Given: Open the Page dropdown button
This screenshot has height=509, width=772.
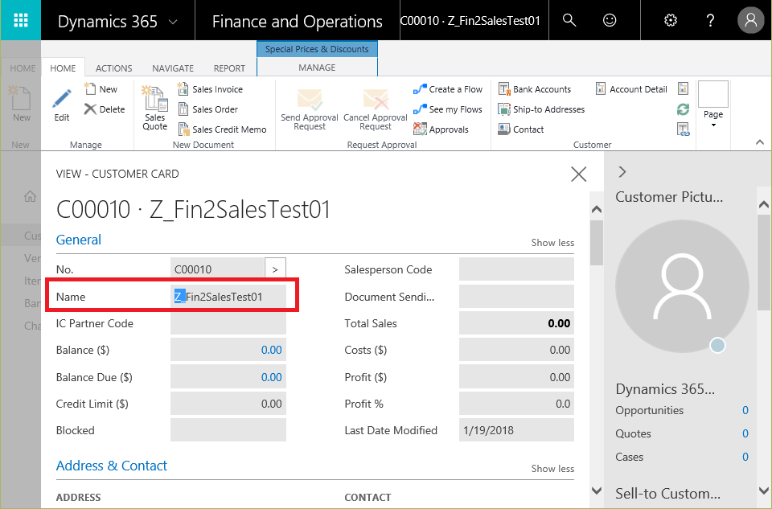Looking at the screenshot, I should coord(713,105).
